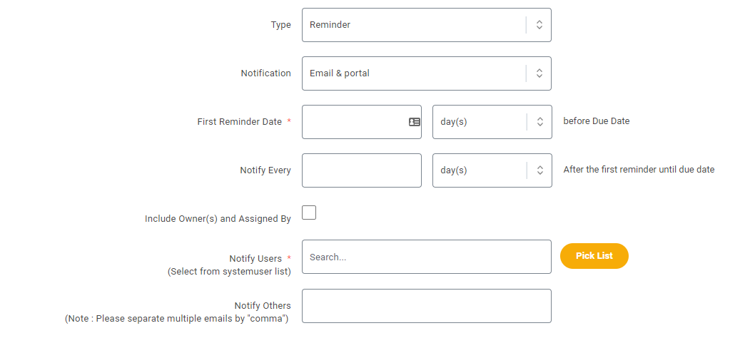The height and width of the screenshot is (353, 745).
Task: Click the yellow Pick List button
Action: click(x=594, y=256)
